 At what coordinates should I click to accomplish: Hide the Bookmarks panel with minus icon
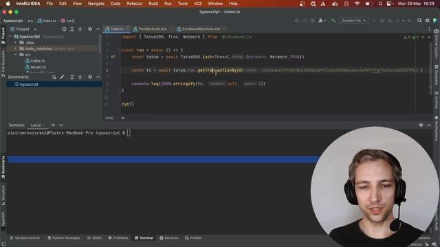[x=98, y=77]
